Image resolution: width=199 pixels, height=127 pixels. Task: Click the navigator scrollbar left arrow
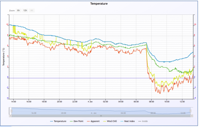point(10,116)
